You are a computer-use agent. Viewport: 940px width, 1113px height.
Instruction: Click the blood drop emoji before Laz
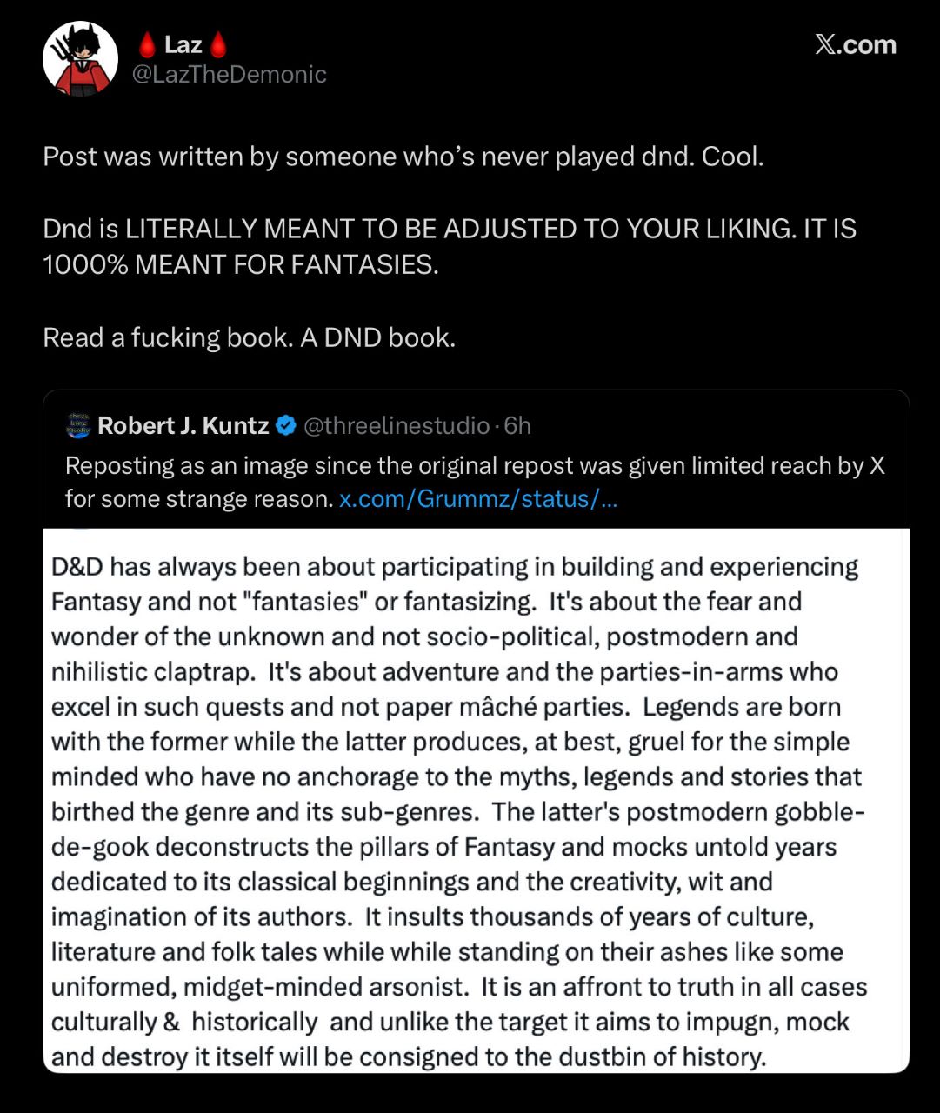(x=148, y=43)
